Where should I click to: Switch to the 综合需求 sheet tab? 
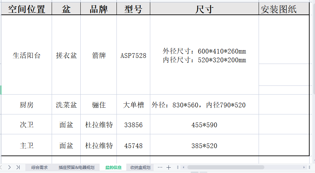pyautogui.click(x=40, y=167)
